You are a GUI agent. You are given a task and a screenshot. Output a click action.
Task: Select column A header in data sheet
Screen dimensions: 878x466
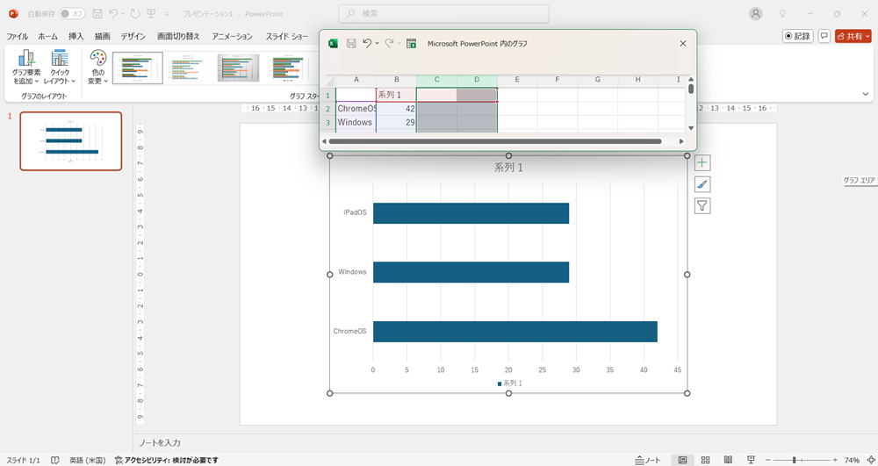tap(356, 80)
